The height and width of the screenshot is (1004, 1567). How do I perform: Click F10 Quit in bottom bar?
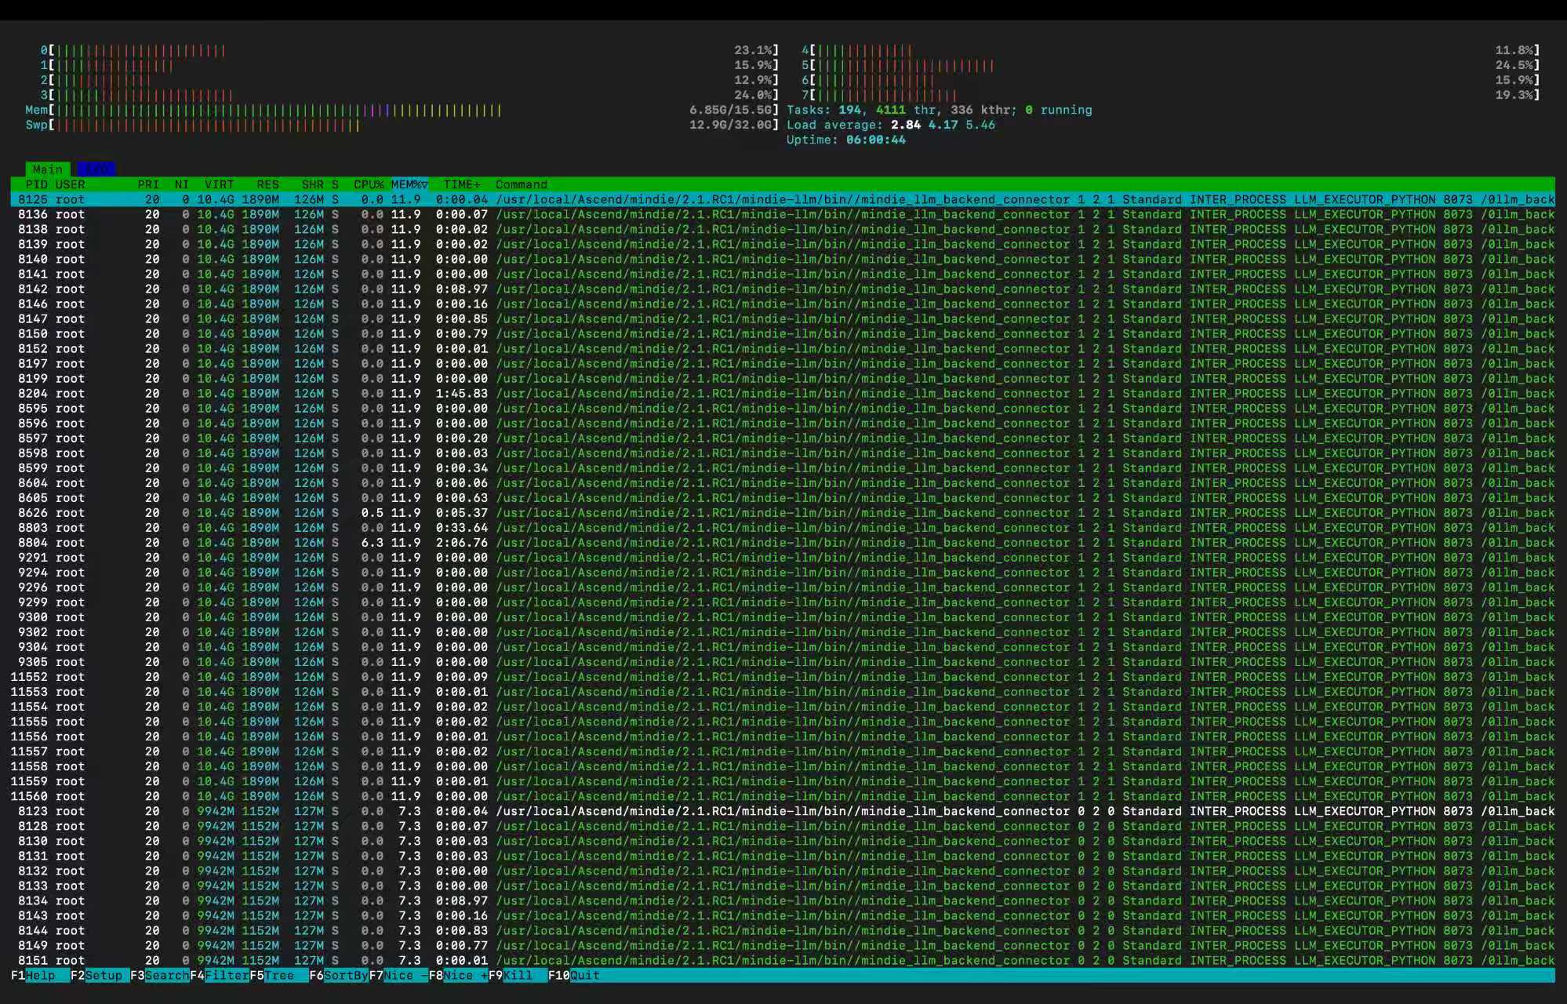(x=584, y=976)
